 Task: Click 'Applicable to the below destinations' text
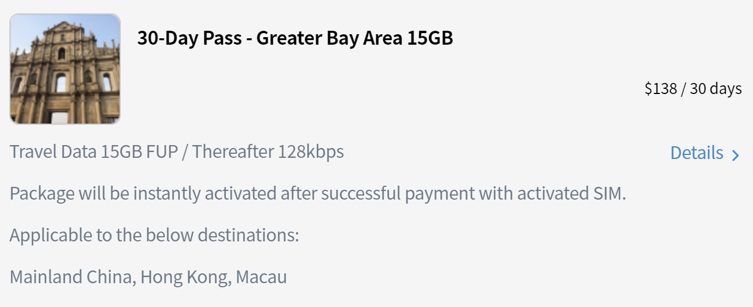tap(154, 235)
